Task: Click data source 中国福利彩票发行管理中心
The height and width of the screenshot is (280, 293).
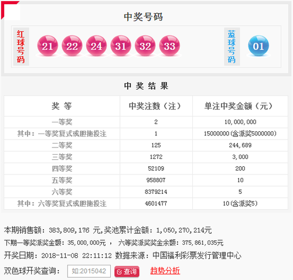Action: pyautogui.click(x=197, y=255)
